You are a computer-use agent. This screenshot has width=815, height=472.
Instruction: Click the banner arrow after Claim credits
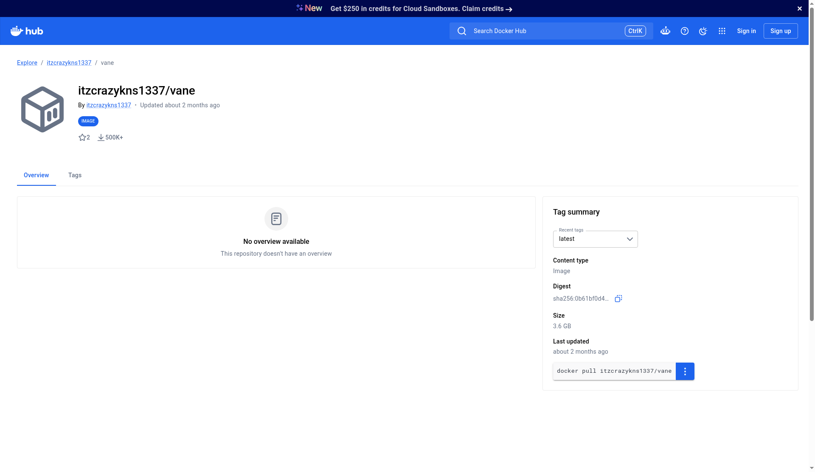tap(509, 9)
